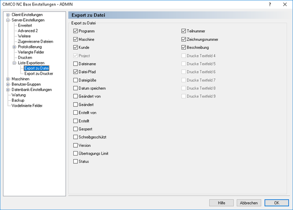Enable the Erstellt checkbox

(76, 121)
